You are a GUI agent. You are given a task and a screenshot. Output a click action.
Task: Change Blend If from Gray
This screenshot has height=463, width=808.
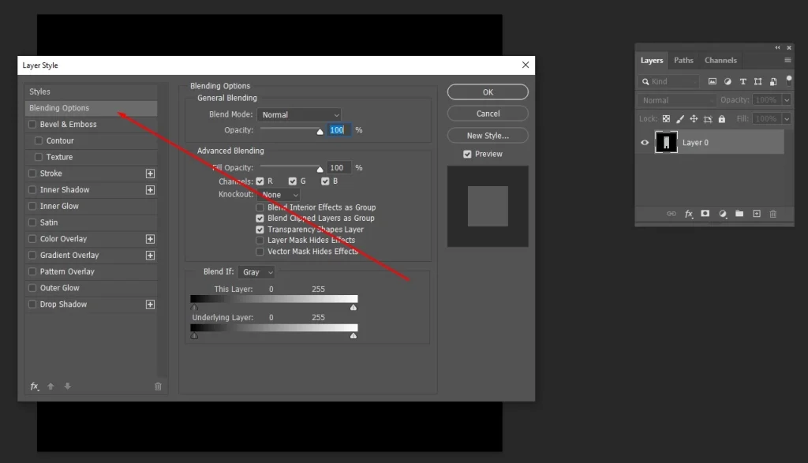pos(256,271)
